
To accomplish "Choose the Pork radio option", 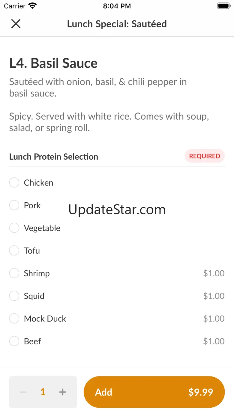I will (14, 205).
